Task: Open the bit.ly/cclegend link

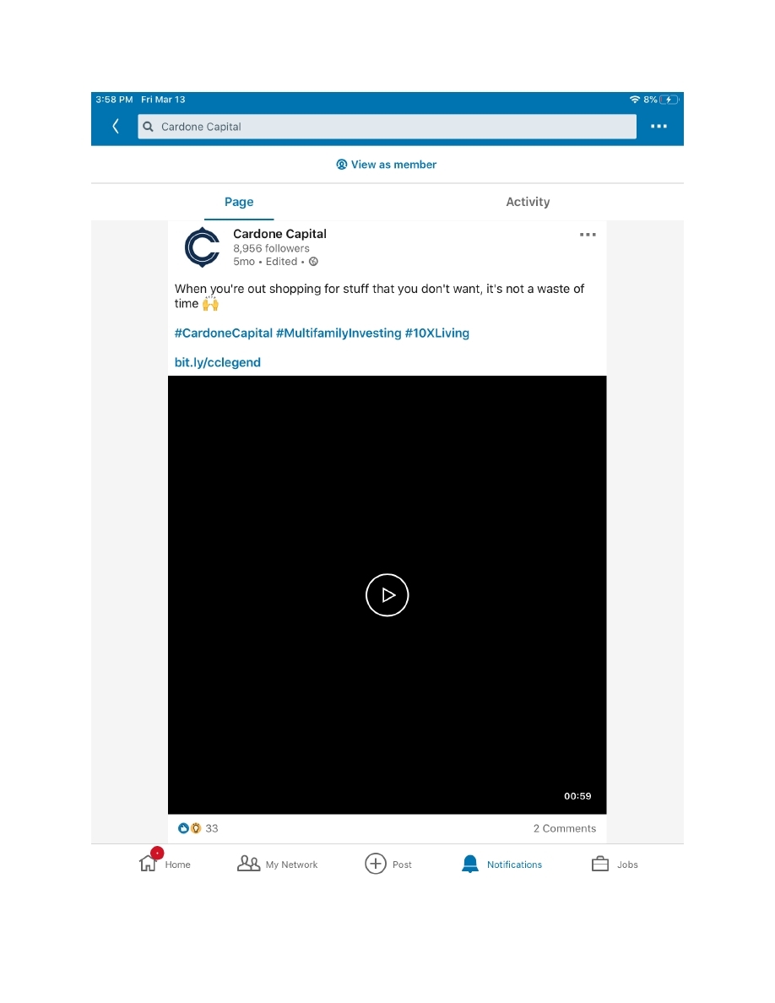Action: 217,362
